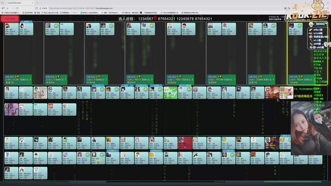The height and width of the screenshot is (186, 331).
Task: Select the 火系3号 team label
Action: (91, 82)
